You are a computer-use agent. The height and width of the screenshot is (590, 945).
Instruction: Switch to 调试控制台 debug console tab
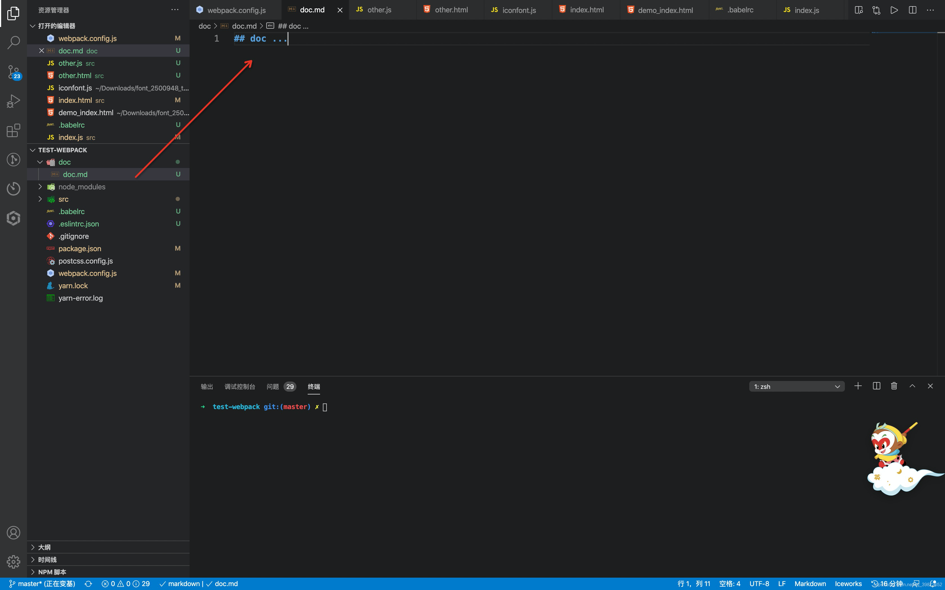(240, 387)
